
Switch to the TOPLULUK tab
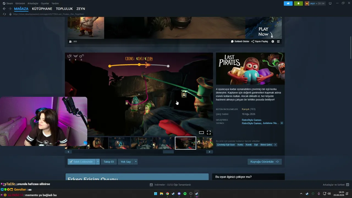point(64,9)
